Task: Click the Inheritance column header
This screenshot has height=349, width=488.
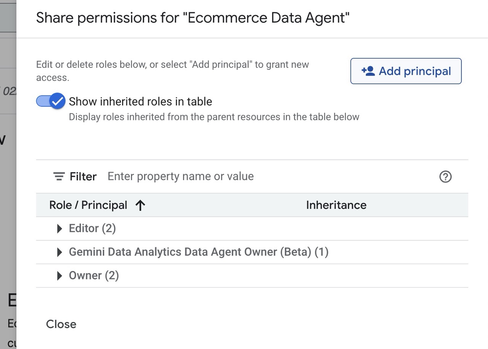Action: (336, 205)
